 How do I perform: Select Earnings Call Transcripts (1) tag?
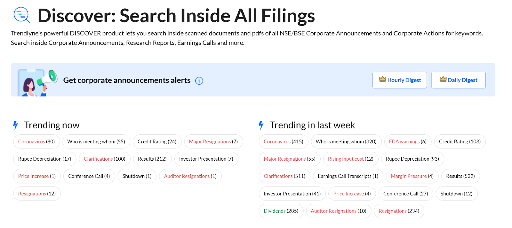pos(348,176)
